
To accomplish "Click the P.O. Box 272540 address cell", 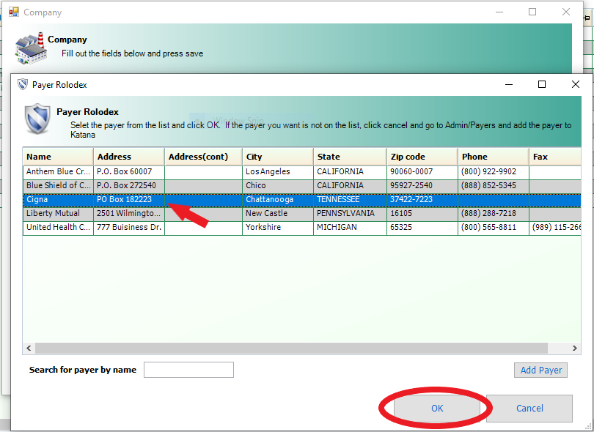I will 129,186.
